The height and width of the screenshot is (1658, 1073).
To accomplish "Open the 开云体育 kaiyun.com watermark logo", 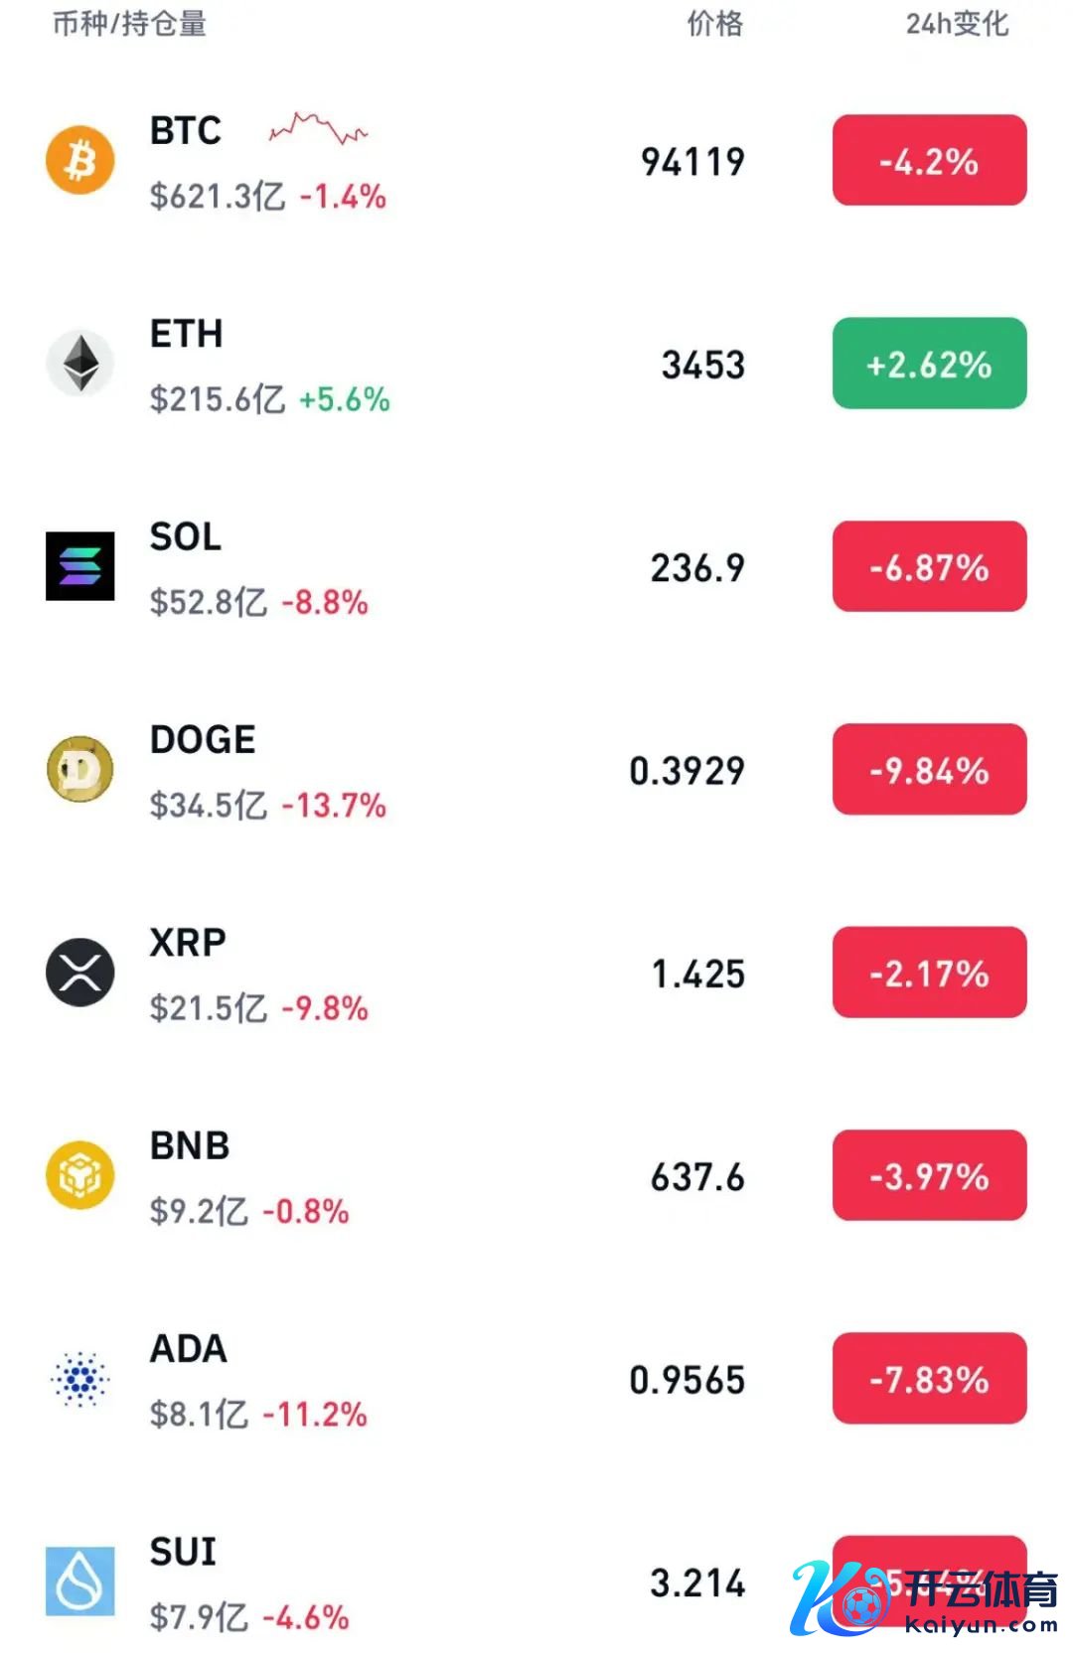I will click(x=924, y=1599).
